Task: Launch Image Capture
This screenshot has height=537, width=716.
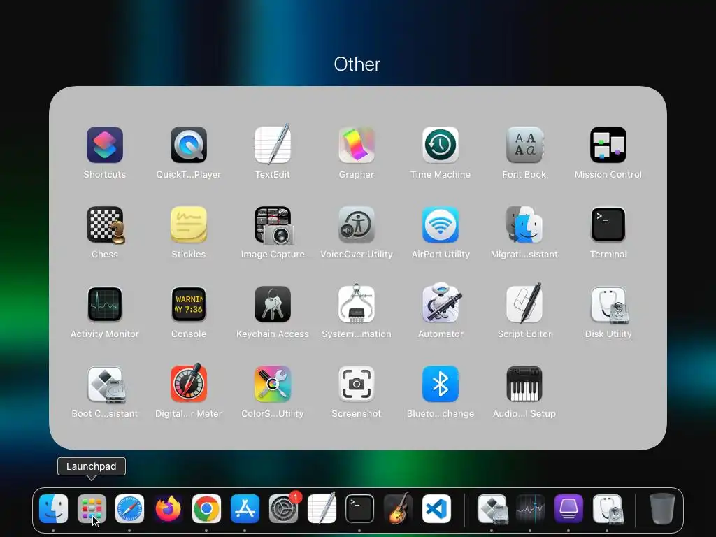Action: [x=273, y=224]
